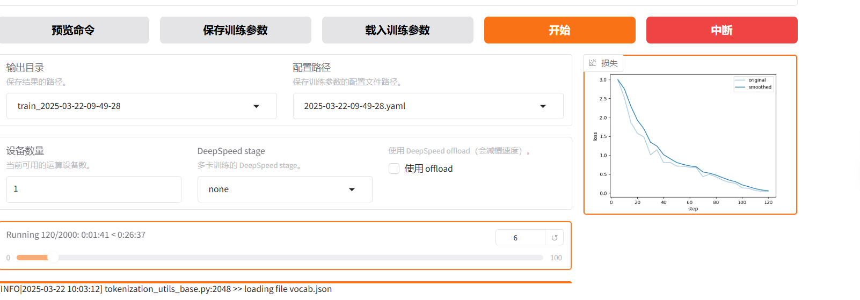Select the 损失 tab label
Screen dimensions: 860x300
click(x=609, y=63)
